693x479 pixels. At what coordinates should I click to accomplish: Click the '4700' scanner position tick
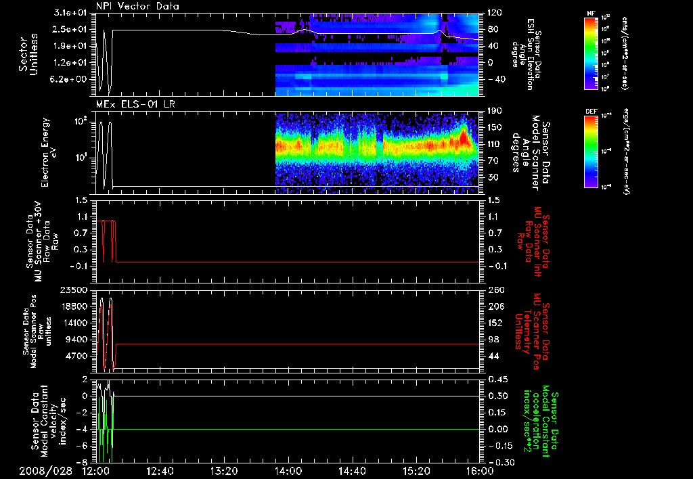[76, 356]
